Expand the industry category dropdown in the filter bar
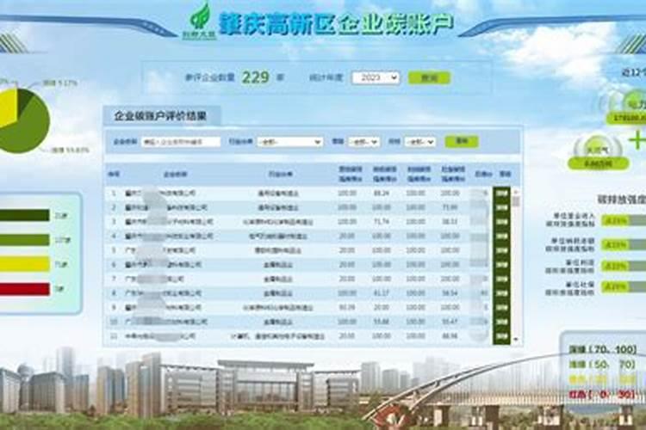 [289, 142]
